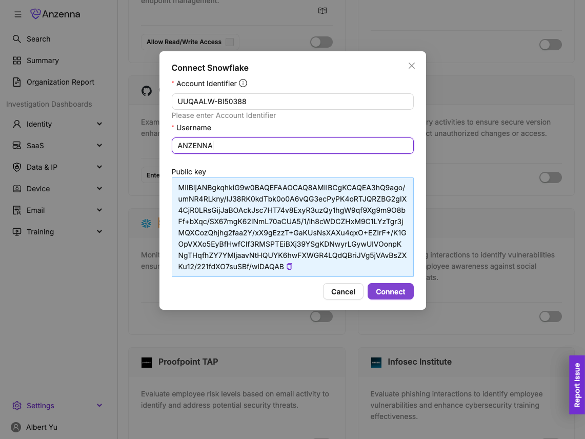Close the Connect Snowflake dialog
This screenshot has height=439, width=585.
point(411,66)
